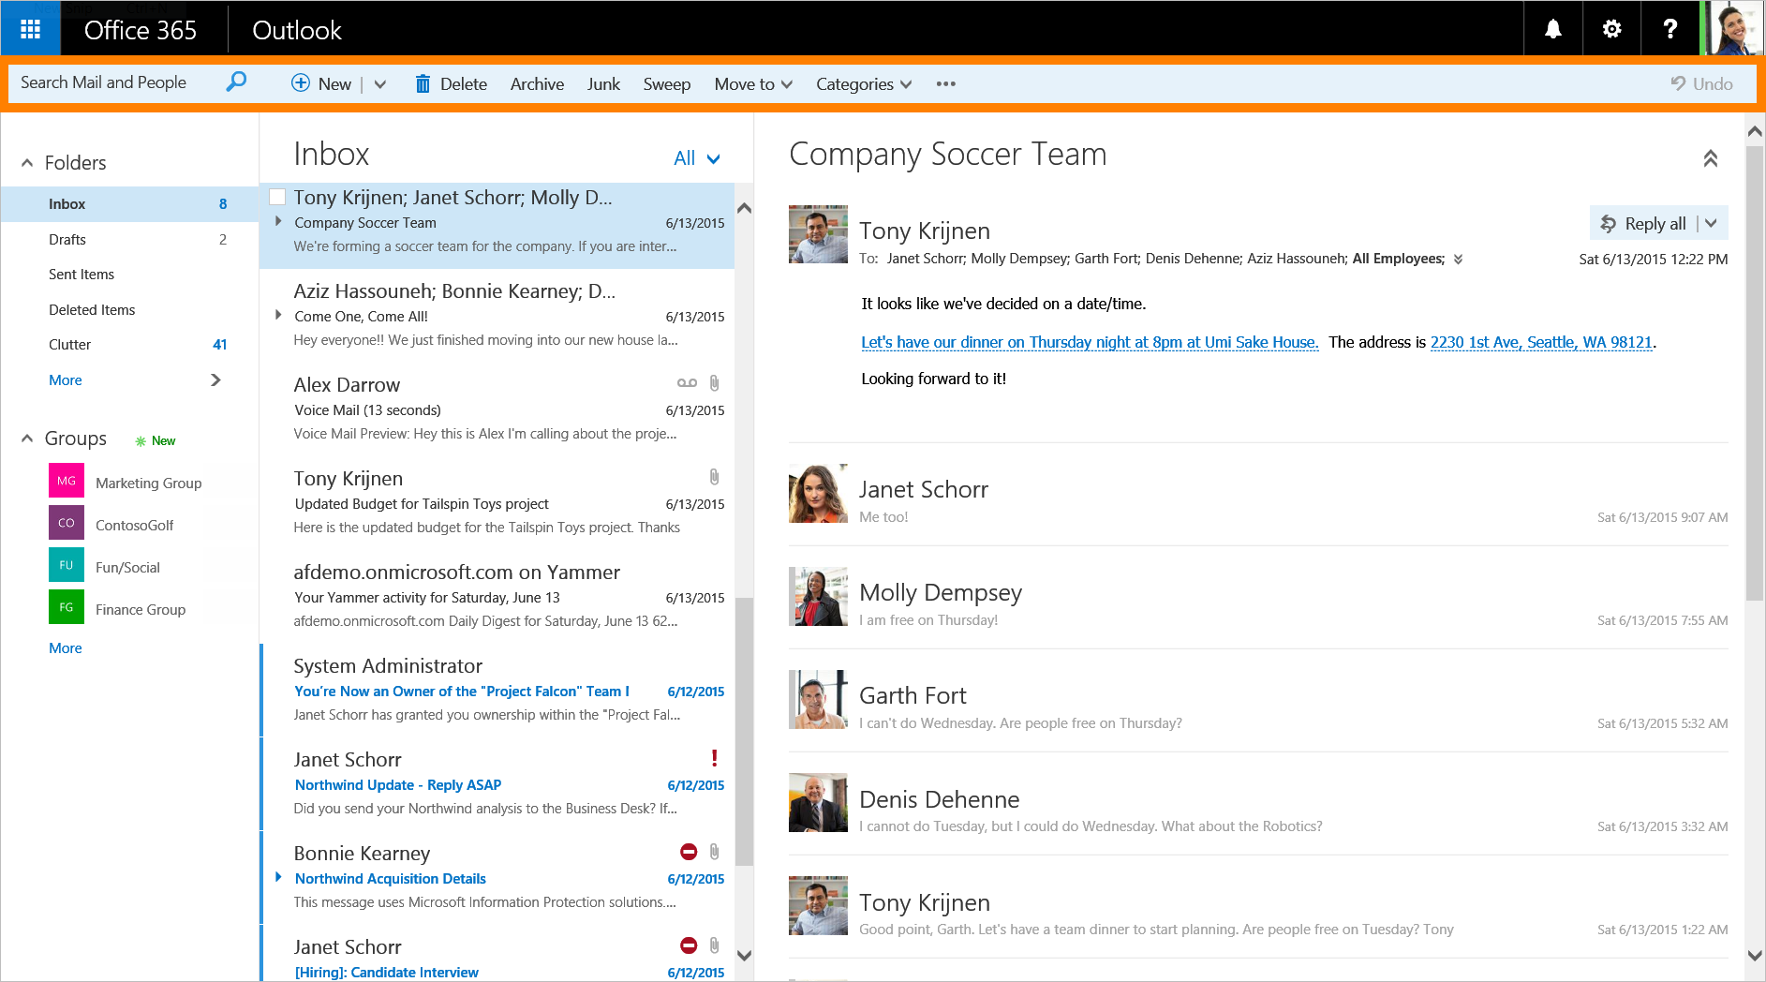This screenshot has width=1766, height=982.
Task: Open the Move to dropdown
Action: pyautogui.click(x=787, y=83)
